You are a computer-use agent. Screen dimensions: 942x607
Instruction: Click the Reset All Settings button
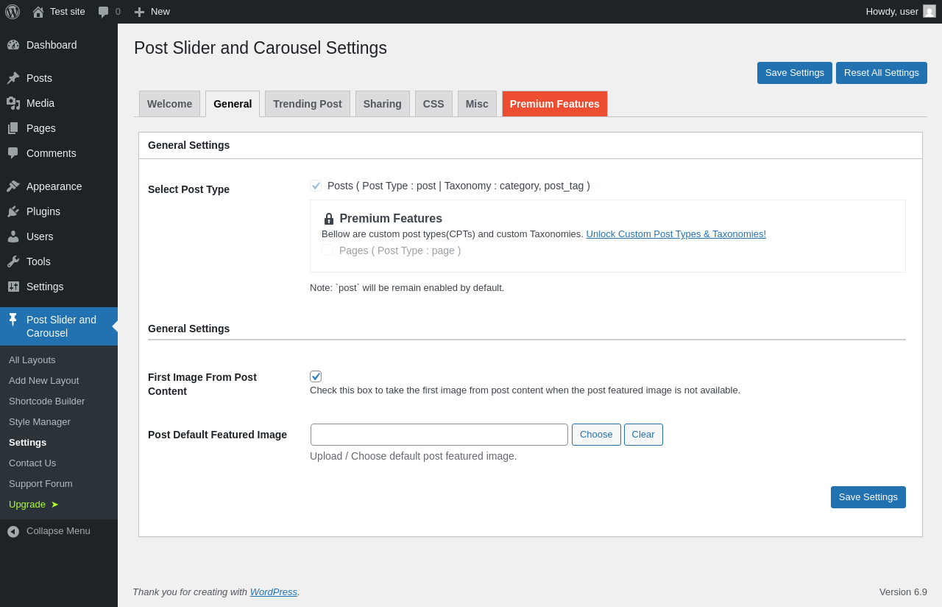click(881, 73)
